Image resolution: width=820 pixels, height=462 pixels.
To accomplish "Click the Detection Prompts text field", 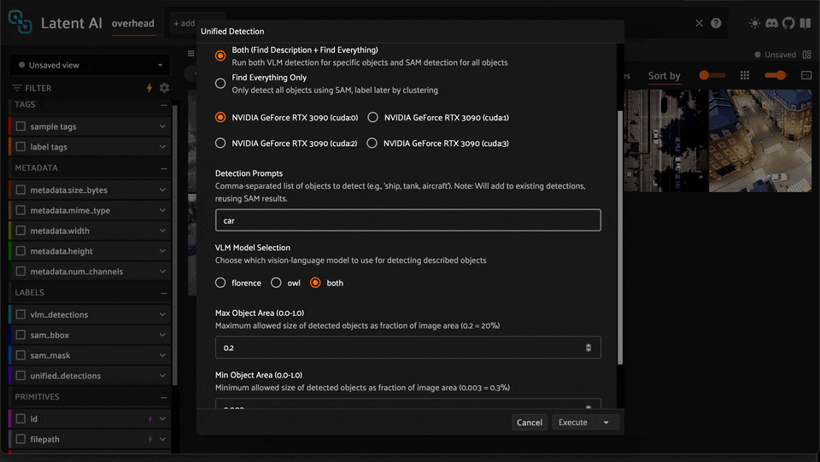I will click(408, 220).
